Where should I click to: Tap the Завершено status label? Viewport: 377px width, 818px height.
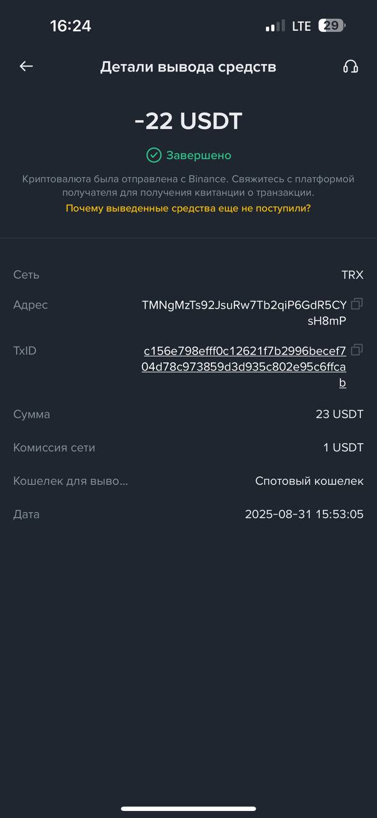(x=199, y=155)
